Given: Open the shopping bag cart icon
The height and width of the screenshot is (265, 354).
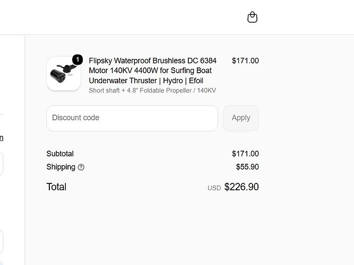Looking at the screenshot, I should coord(253,17).
